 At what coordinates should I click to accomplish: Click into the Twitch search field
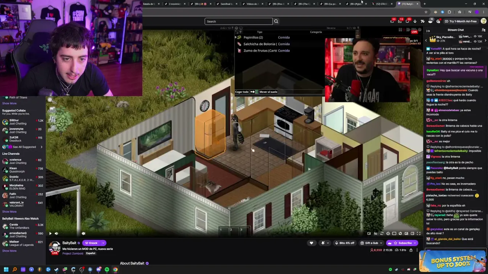point(239,21)
